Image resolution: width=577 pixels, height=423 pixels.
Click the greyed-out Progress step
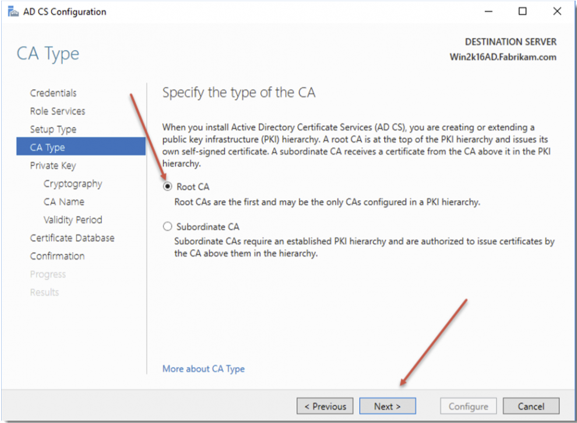(x=48, y=274)
